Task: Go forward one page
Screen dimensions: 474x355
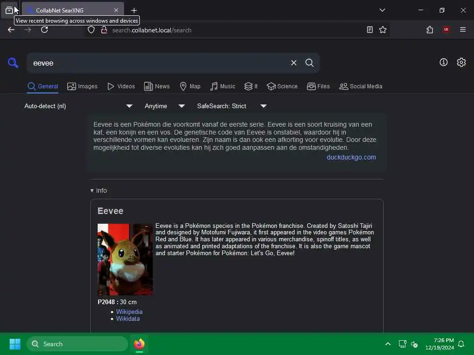Action: click(x=28, y=30)
